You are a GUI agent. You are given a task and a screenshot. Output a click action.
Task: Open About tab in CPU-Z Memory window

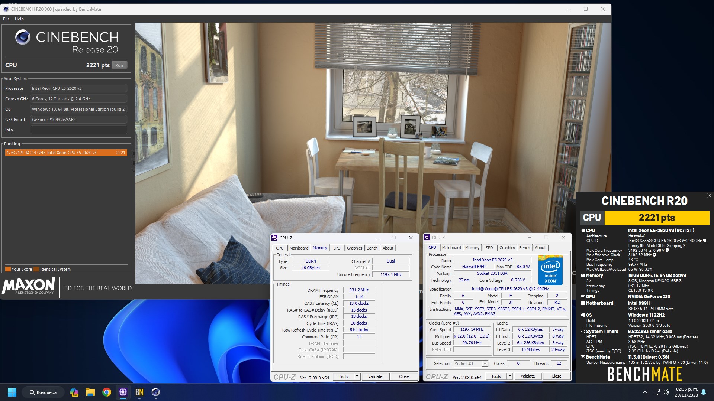(x=388, y=248)
